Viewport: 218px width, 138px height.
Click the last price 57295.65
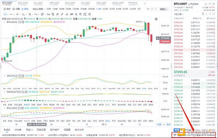tap(181, 72)
